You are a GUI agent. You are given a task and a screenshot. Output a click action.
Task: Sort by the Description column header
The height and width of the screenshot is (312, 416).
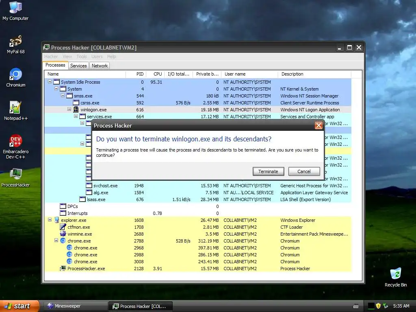pos(315,74)
